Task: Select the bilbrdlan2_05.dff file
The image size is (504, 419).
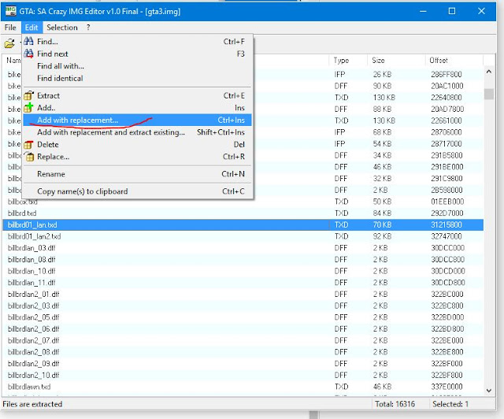Action: coord(33,317)
